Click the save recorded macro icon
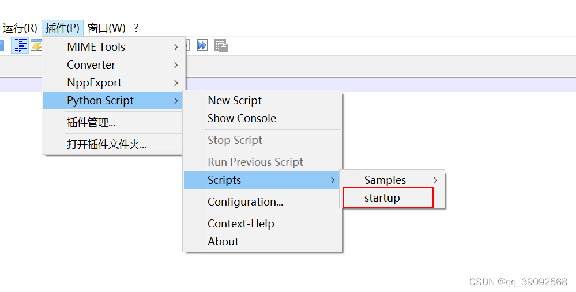This screenshot has width=576, height=292. [221, 45]
